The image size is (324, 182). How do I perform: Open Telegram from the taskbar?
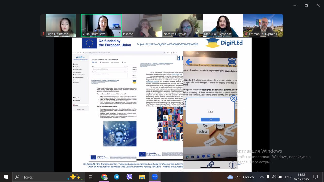117,177
